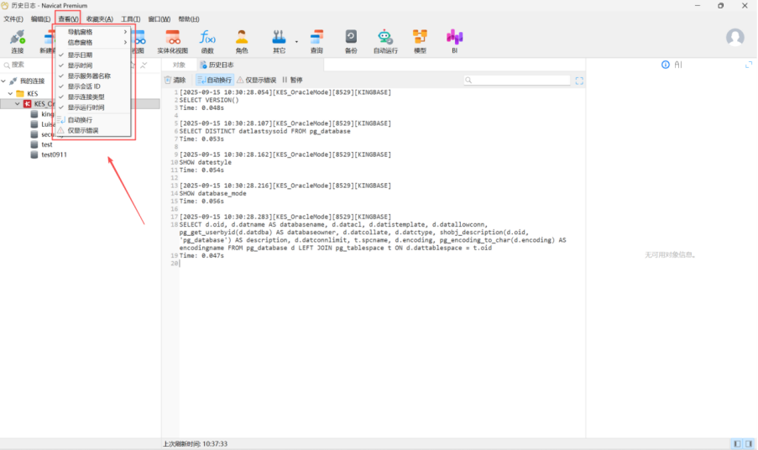Click the 自动运行 (Automation) robot icon
This screenshot has height=450, width=758.
pos(384,40)
